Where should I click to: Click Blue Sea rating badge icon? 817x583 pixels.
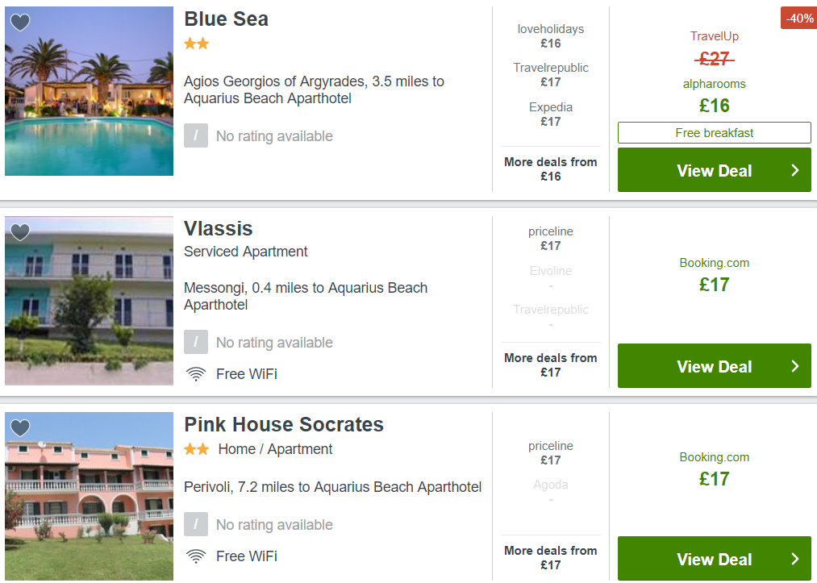196,135
